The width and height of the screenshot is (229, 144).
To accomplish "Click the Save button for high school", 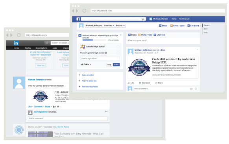I will point(116,64).
